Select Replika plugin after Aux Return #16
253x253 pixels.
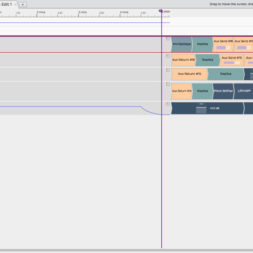pyautogui.click(x=207, y=60)
